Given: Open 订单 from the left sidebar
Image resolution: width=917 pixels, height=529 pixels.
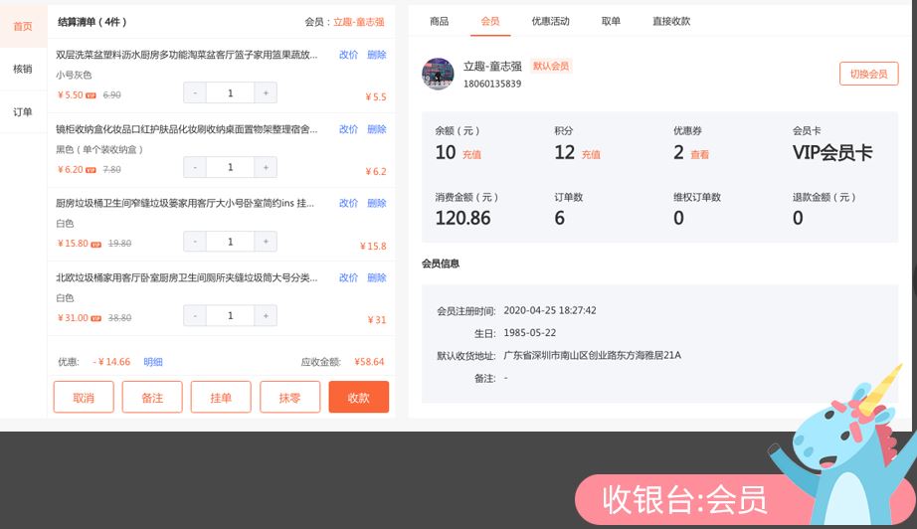Looking at the screenshot, I should 23,112.
